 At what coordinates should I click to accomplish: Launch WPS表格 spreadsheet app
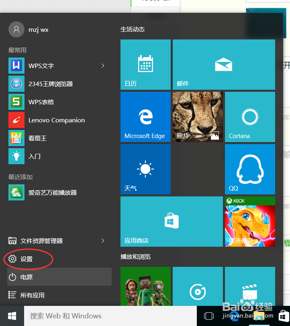point(60,102)
